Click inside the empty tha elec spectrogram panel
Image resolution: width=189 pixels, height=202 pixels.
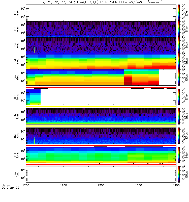(101, 13)
